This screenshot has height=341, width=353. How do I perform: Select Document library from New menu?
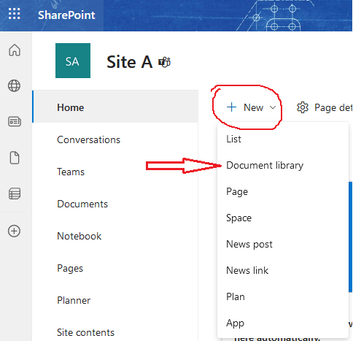[x=265, y=166]
